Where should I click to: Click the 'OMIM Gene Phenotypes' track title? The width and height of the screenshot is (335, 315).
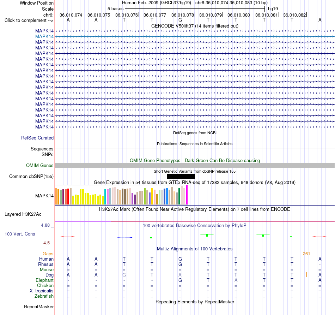(195, 160)
